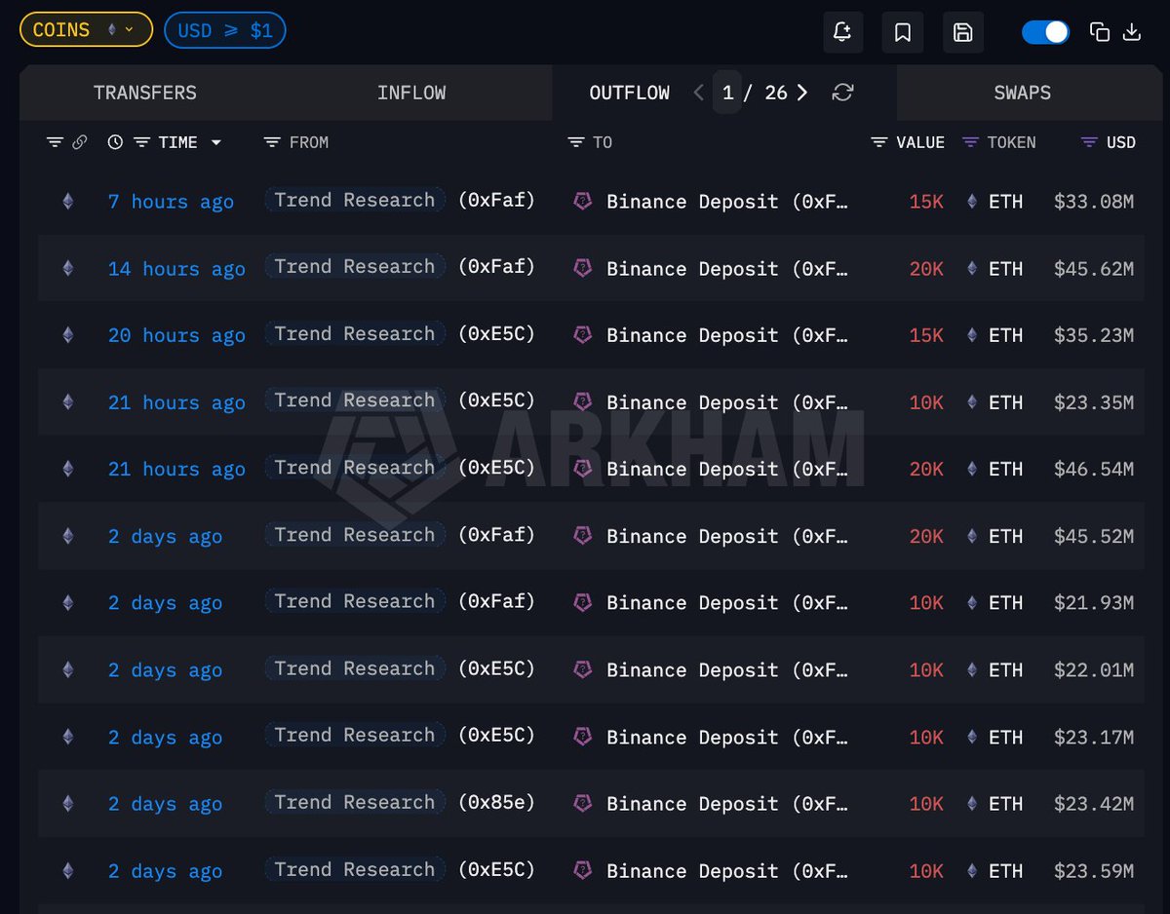This screenshot has width=1170, height=914.
Task: Click the $45.52M USD value
Action: [1094, 536]
